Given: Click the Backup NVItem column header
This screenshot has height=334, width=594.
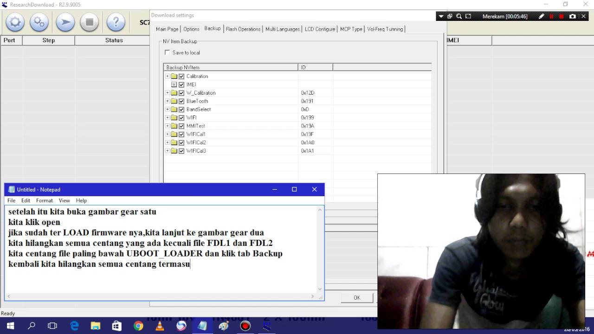Looking at the screenshot, I should (x=231, y=67).
